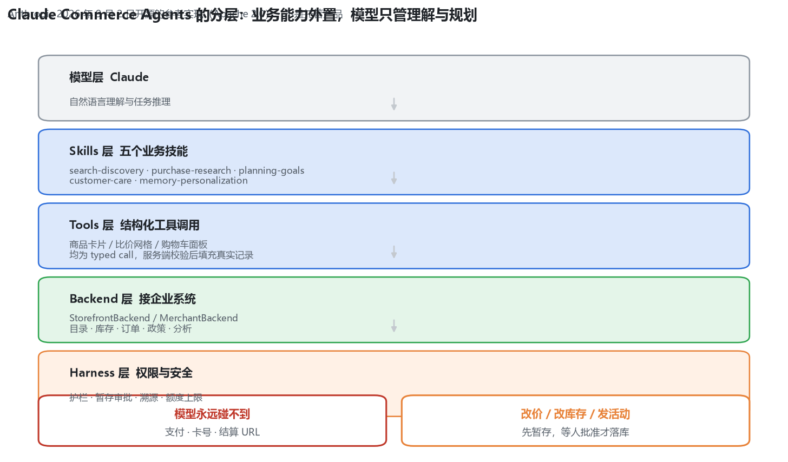This screenshot has width=788, height=462.
Task: Click the line "目录 · 库存 · 订单 · 政策 · 分析"
Action: pos(130,328)
